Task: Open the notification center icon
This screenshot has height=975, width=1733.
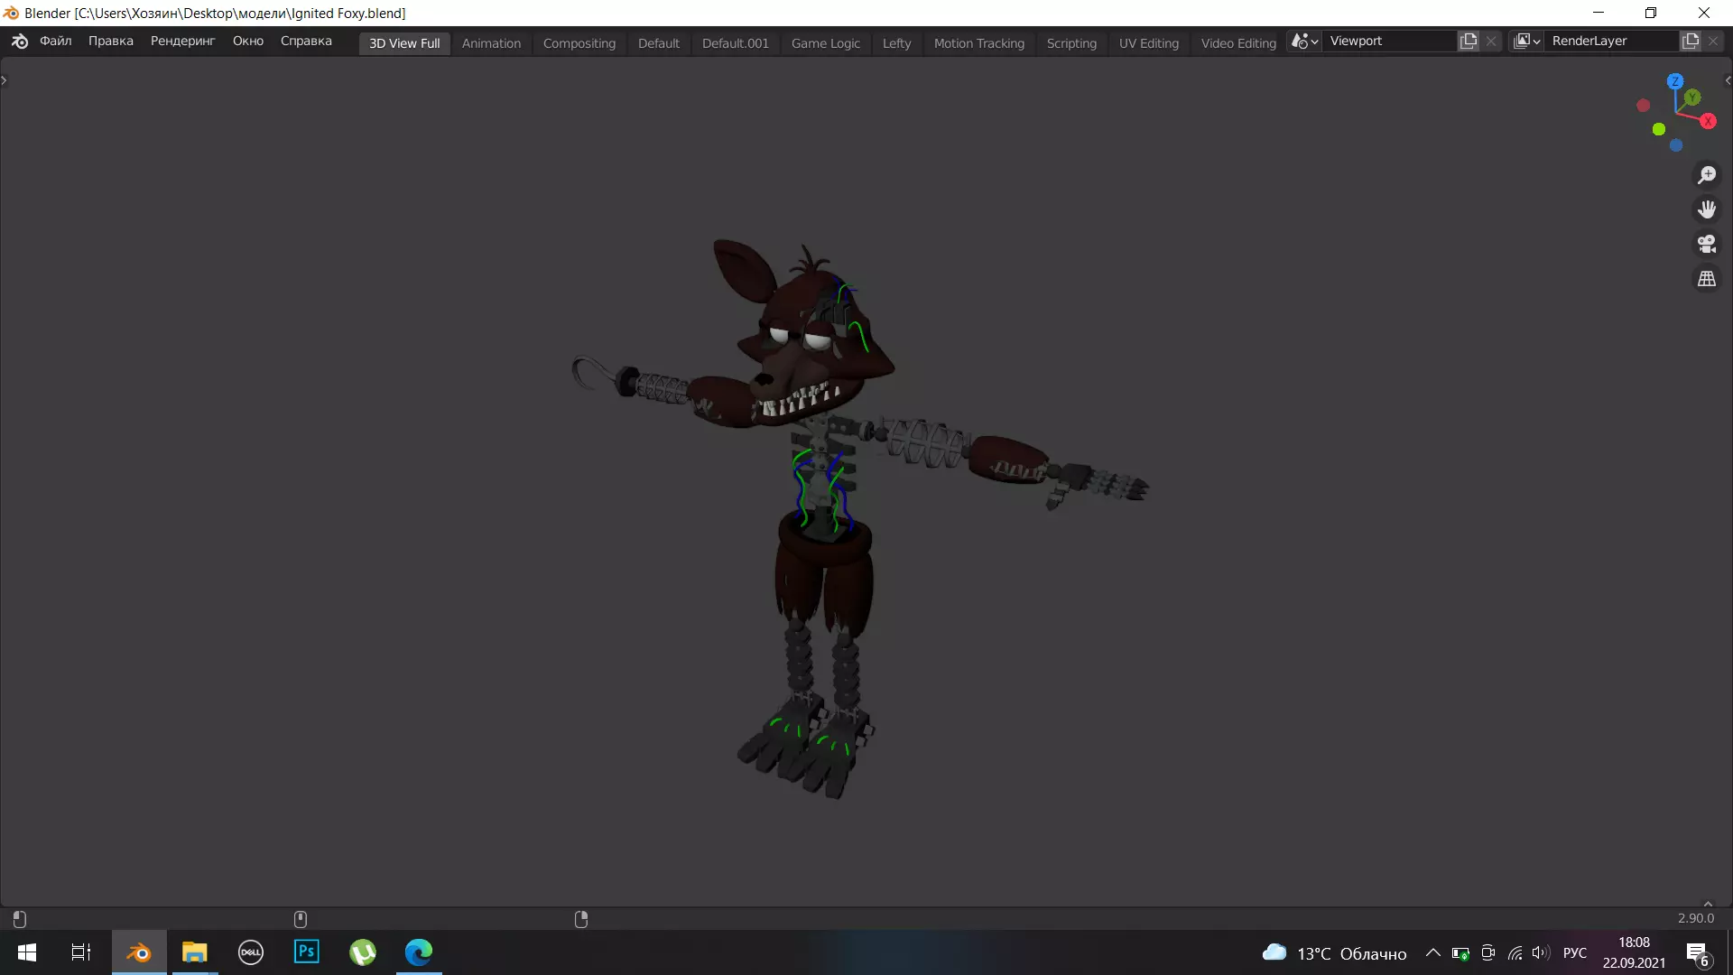Action: 1698,953
